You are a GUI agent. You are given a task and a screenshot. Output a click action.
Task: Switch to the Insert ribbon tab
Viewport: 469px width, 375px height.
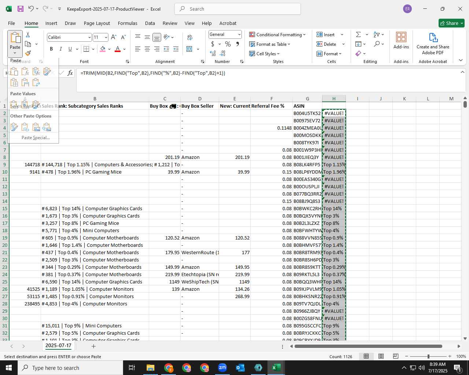click(x=51, y=23)
